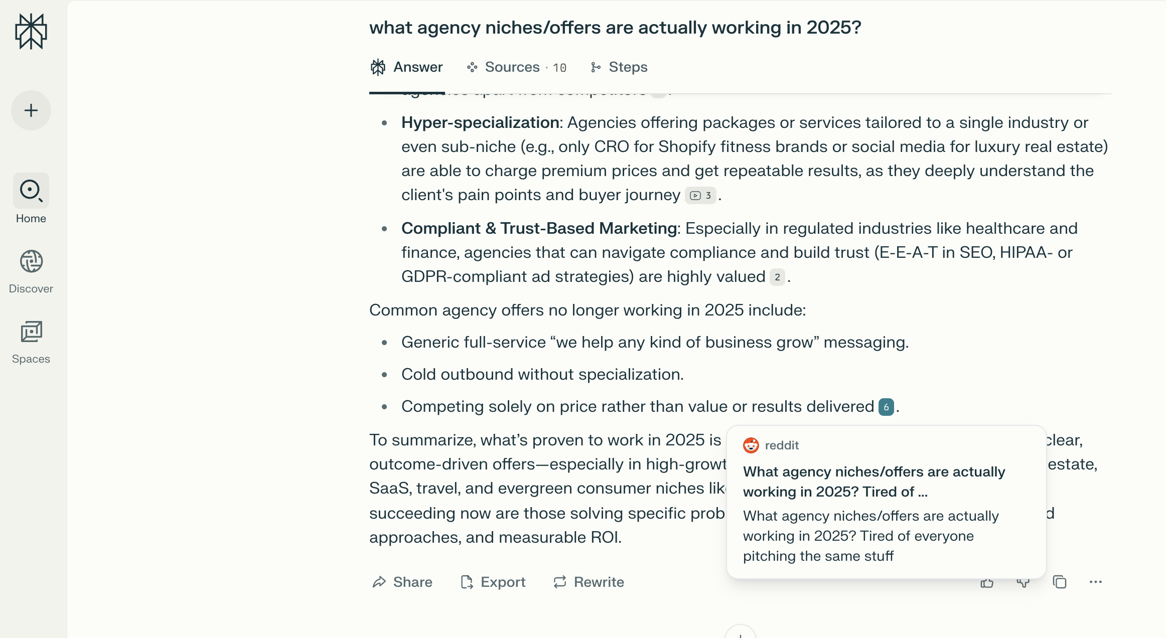Click the Export button
This screenshot has height=638, width=1166.
493,582
